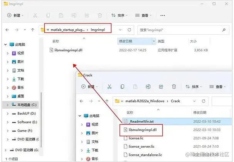Click the search box in lmgrimpl window
The image size is (234, 162).
(183, 30)
